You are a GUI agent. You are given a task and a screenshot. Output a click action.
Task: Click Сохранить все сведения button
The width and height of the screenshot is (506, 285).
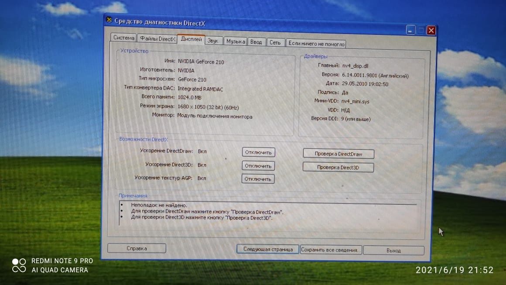pos(331,250)
